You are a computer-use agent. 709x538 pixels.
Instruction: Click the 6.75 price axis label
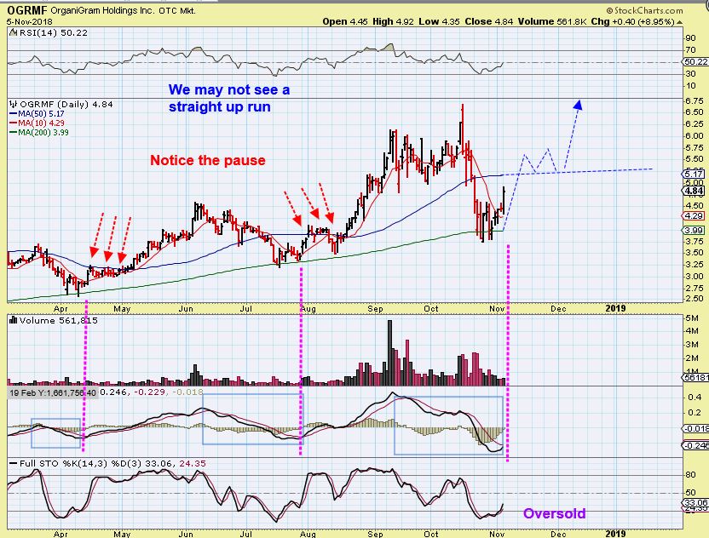[694, 100]
